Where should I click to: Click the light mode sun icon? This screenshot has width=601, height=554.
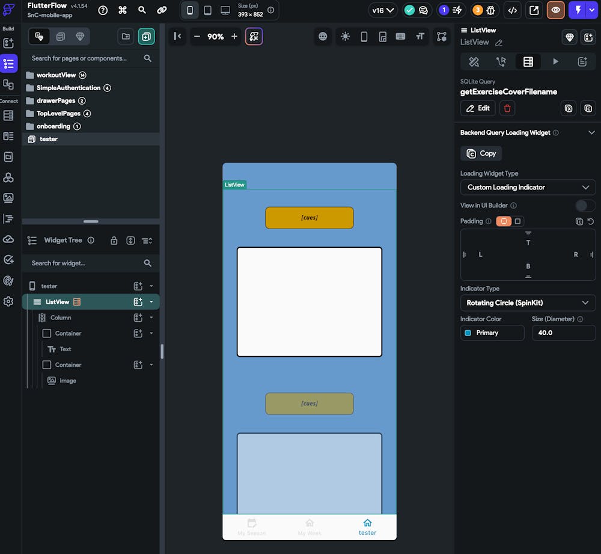(x=345, y=37)
